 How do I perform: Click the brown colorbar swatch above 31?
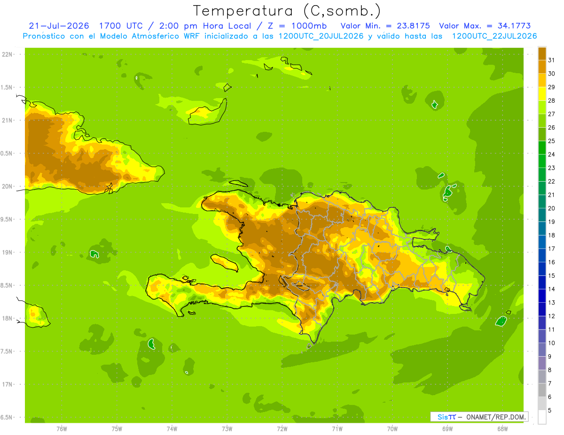542,53
